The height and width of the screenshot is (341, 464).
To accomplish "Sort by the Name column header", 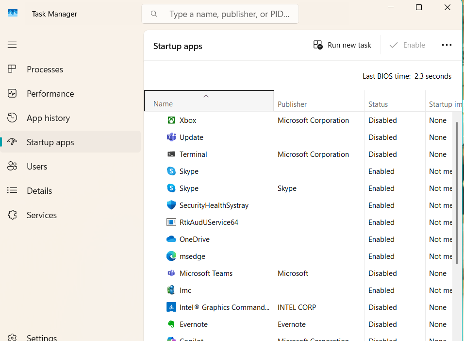I will pyautogui.click(x=209, y=101).
